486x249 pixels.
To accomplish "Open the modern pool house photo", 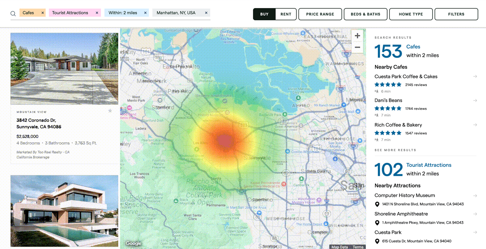I will 64,211.
